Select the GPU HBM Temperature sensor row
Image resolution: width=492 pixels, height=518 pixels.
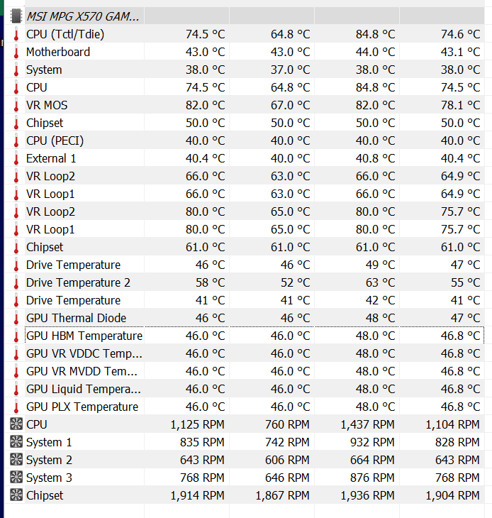tap(245, 336)
